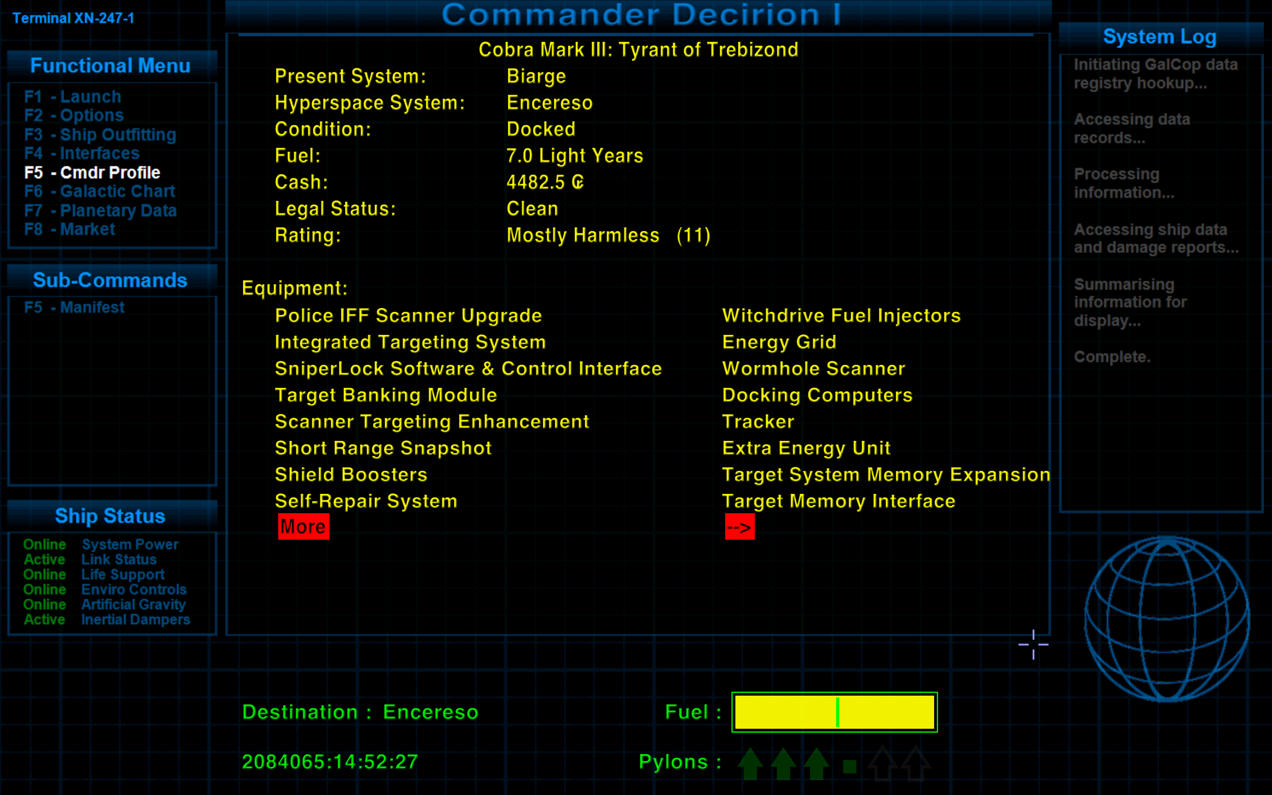Open F6 Galactic Chart
This screenshot has height=795, width=1272.
click(99, 191)
